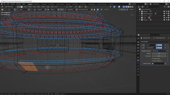Select solid viewport shading
This screenshot has width=170, height=95.
tap(128, 7)
